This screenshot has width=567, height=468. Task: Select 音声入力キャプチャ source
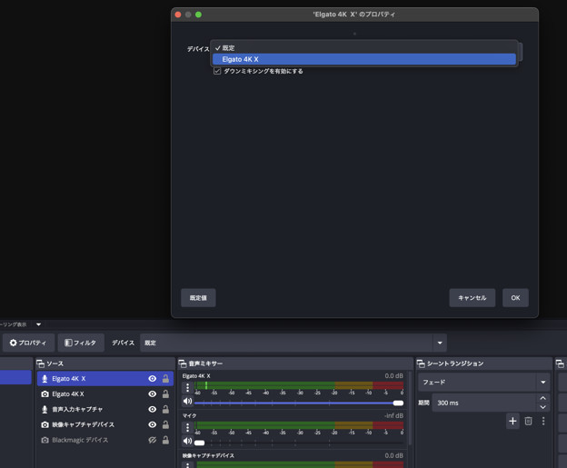tap(105, 409)
